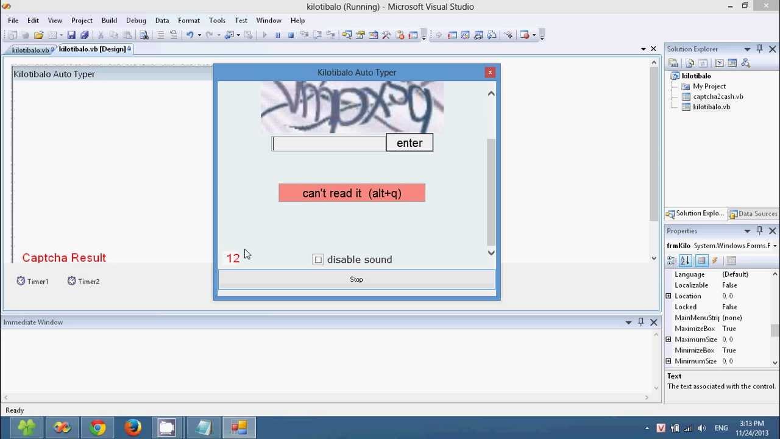
Task: Click the enter button in Auto Typer
Action: [409, 143]
